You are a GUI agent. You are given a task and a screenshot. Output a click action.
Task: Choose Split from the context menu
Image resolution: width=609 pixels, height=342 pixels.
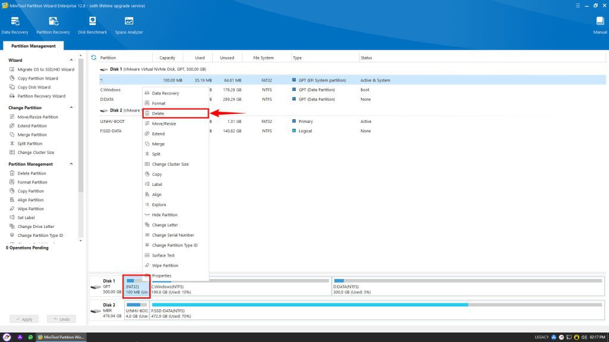pos(175,154)
